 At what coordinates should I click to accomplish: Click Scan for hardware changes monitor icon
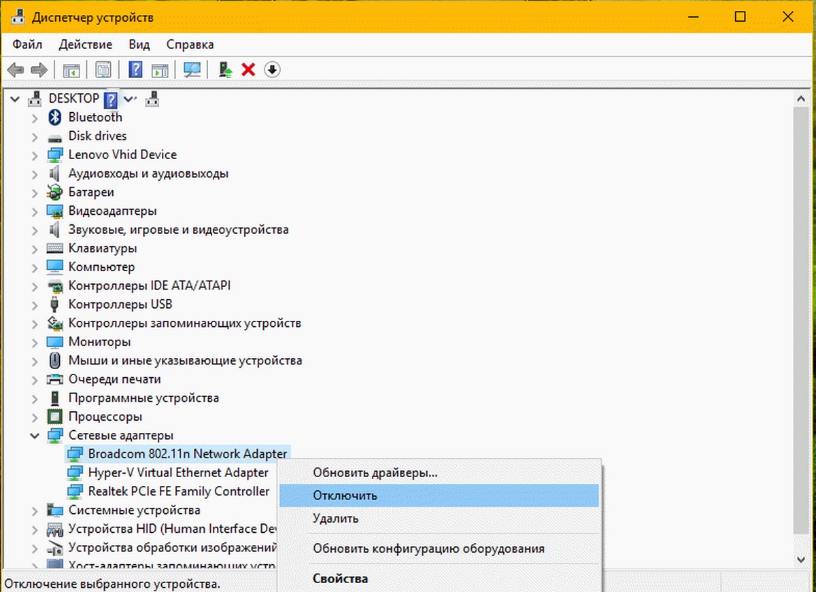click(192, 69)
